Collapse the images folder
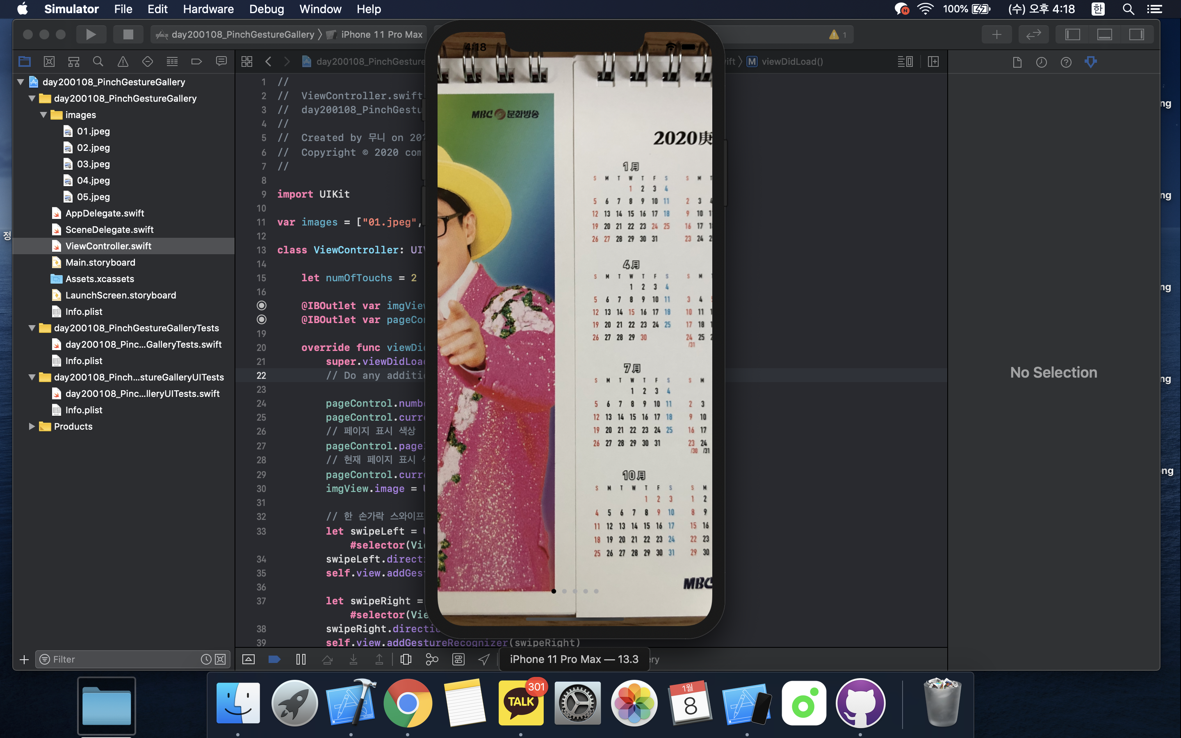This screenshot has height=738, width=1181. tap(43, 115)
